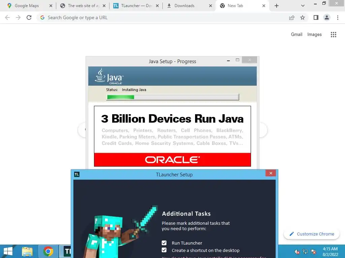
Task: Bookmark this tab with the star
Action: [303, 17]
